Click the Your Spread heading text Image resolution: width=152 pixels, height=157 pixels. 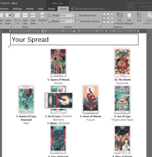30,40
